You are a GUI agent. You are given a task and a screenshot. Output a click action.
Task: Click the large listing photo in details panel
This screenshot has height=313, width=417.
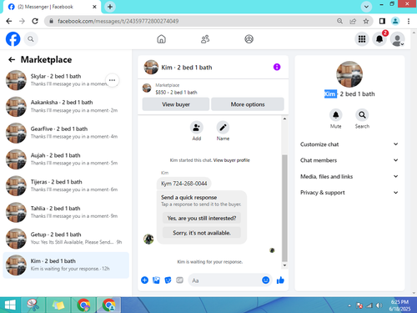[349, 74]
